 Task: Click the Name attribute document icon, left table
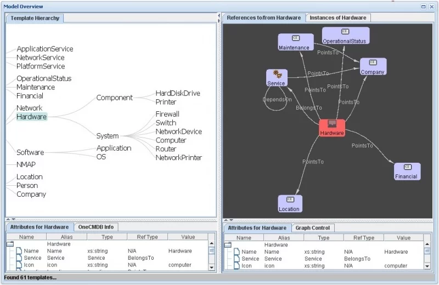[19, 251]
